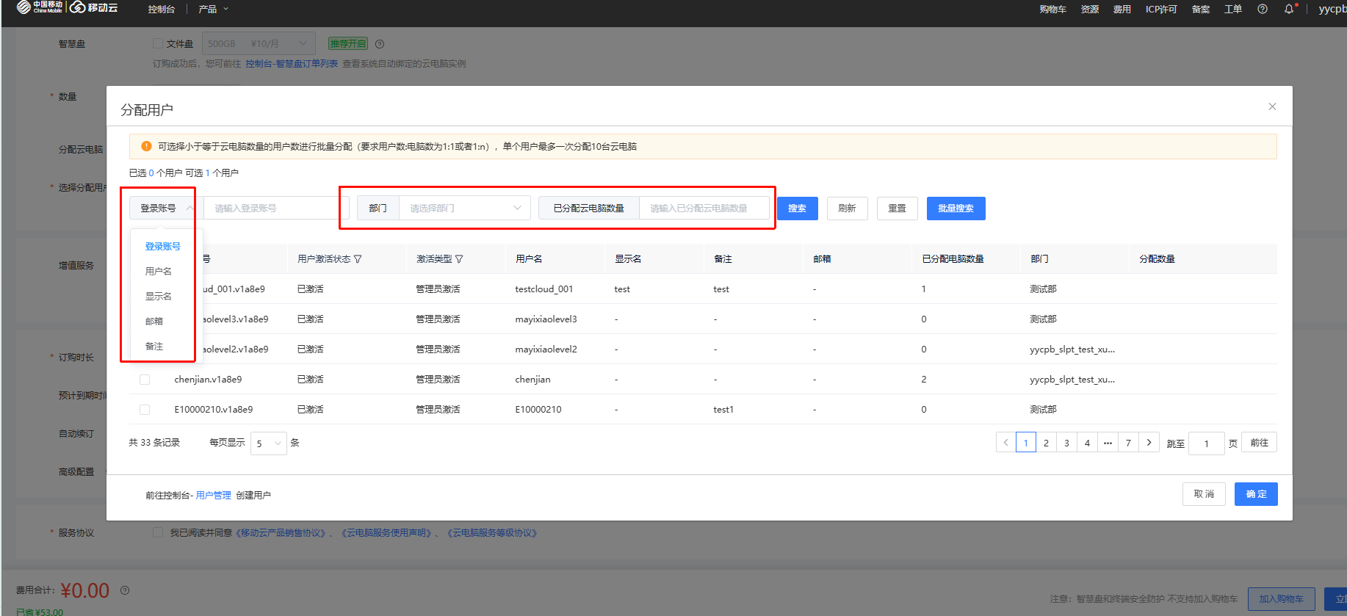Open 控制台 in the top navigation
The height and width of the screenshot is (616, 1347).
(x=162, y=10)
